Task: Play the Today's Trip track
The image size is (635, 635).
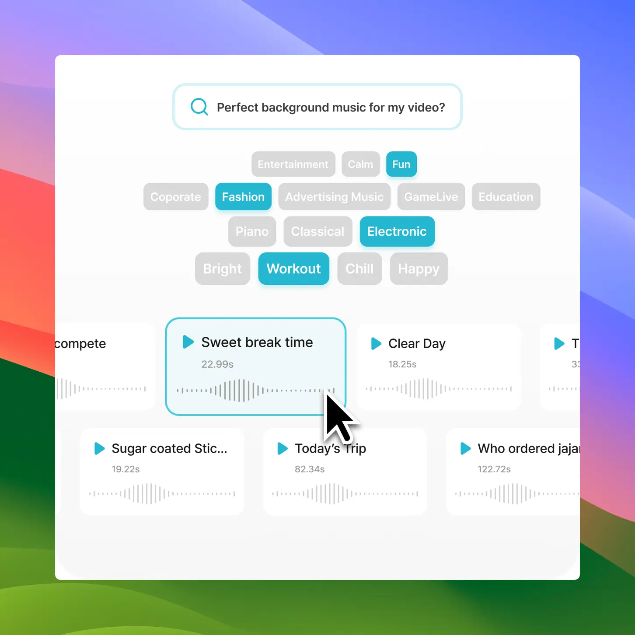Action: [x=283, y=448]
